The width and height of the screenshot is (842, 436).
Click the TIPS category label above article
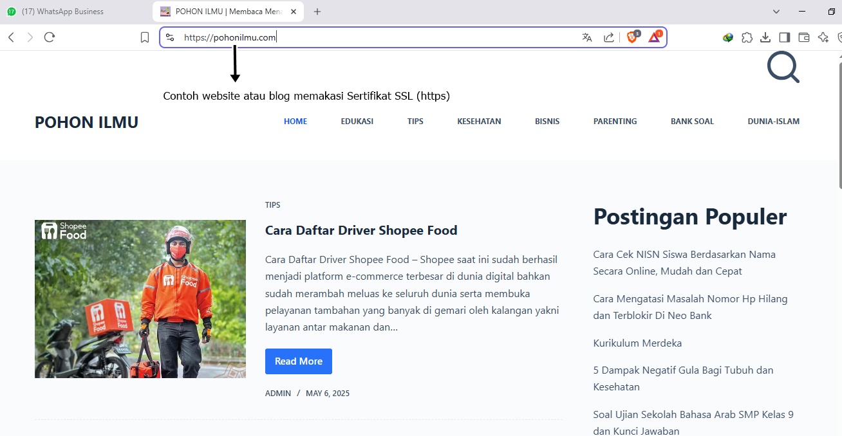click(273, 204)
